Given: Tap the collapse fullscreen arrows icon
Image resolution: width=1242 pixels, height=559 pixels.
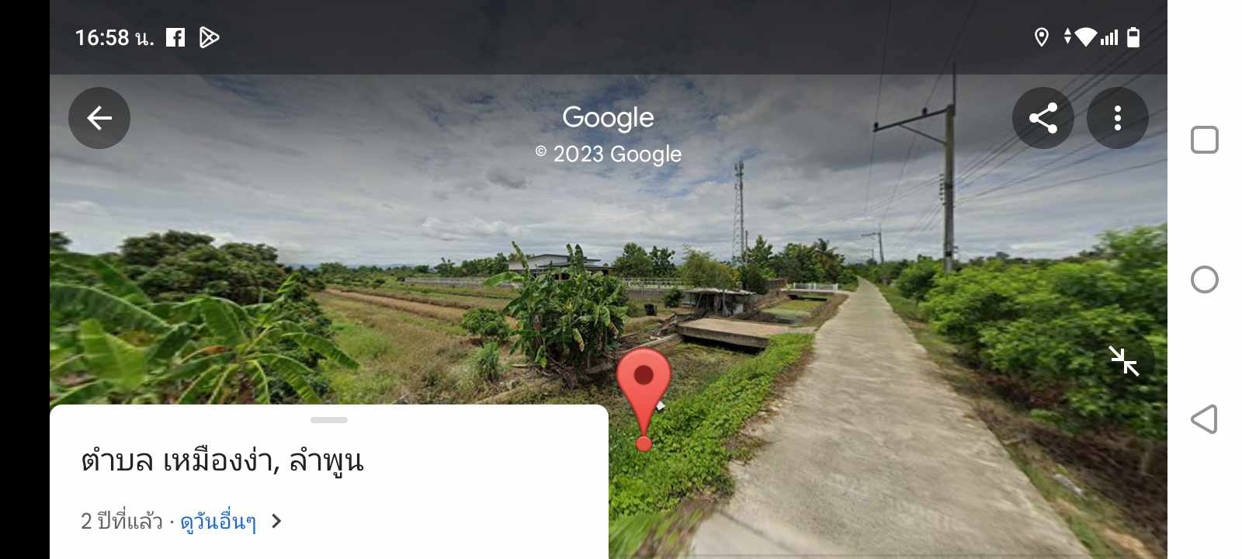Looking at the screenshot, I should coord(1124,361).
